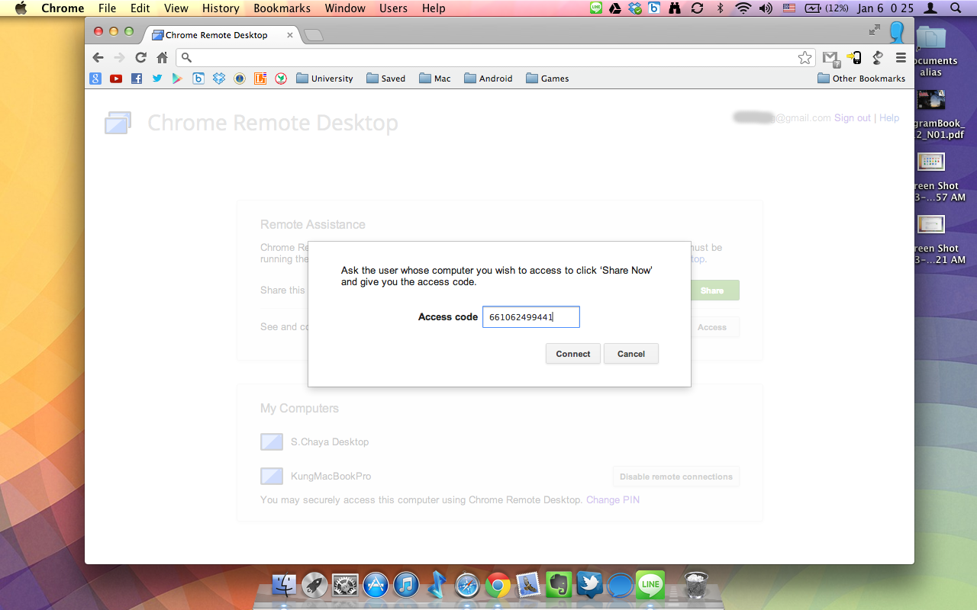Click the browser address bar

496,58
